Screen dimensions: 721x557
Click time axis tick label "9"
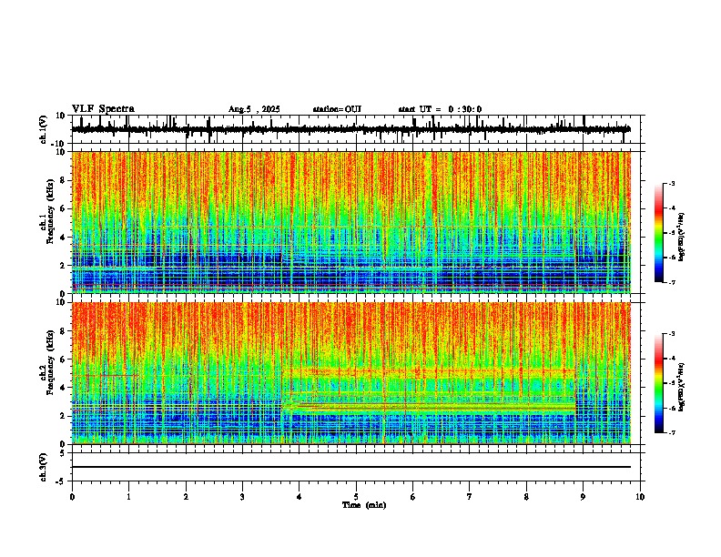[x=583, y=497]
